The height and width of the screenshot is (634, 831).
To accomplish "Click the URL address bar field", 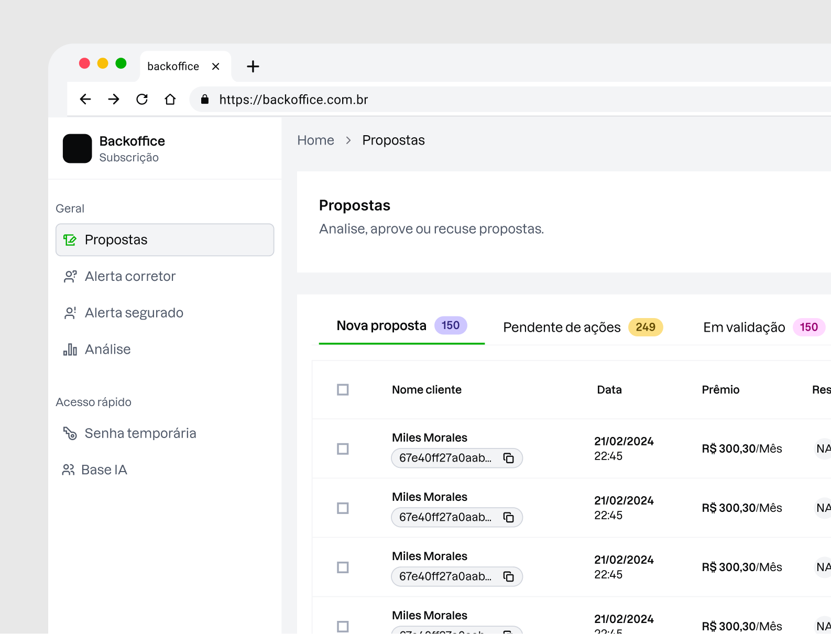I will (510, 100).
